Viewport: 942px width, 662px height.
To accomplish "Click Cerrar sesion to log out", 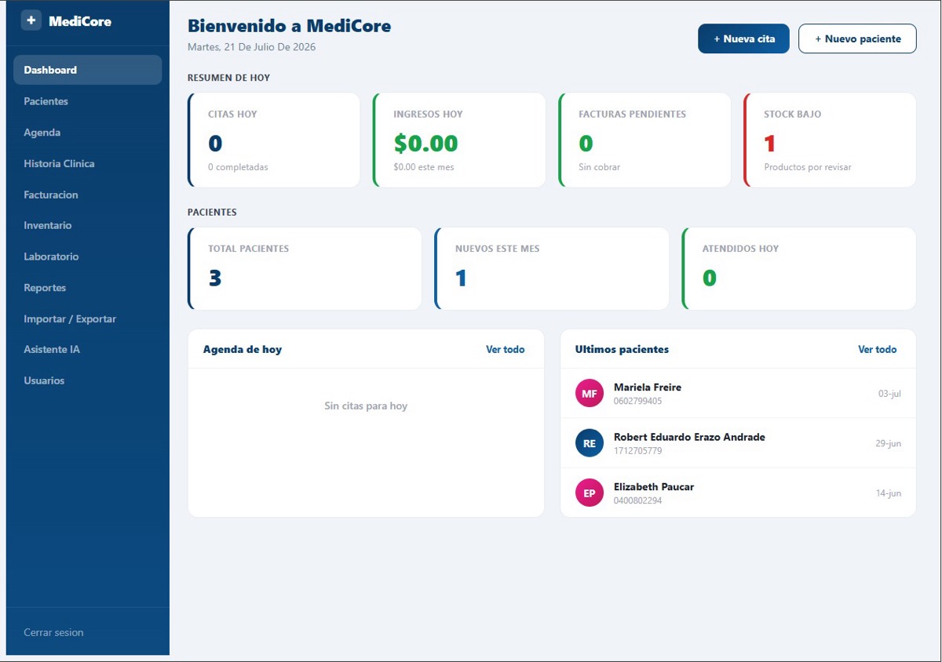I will 53,632.
